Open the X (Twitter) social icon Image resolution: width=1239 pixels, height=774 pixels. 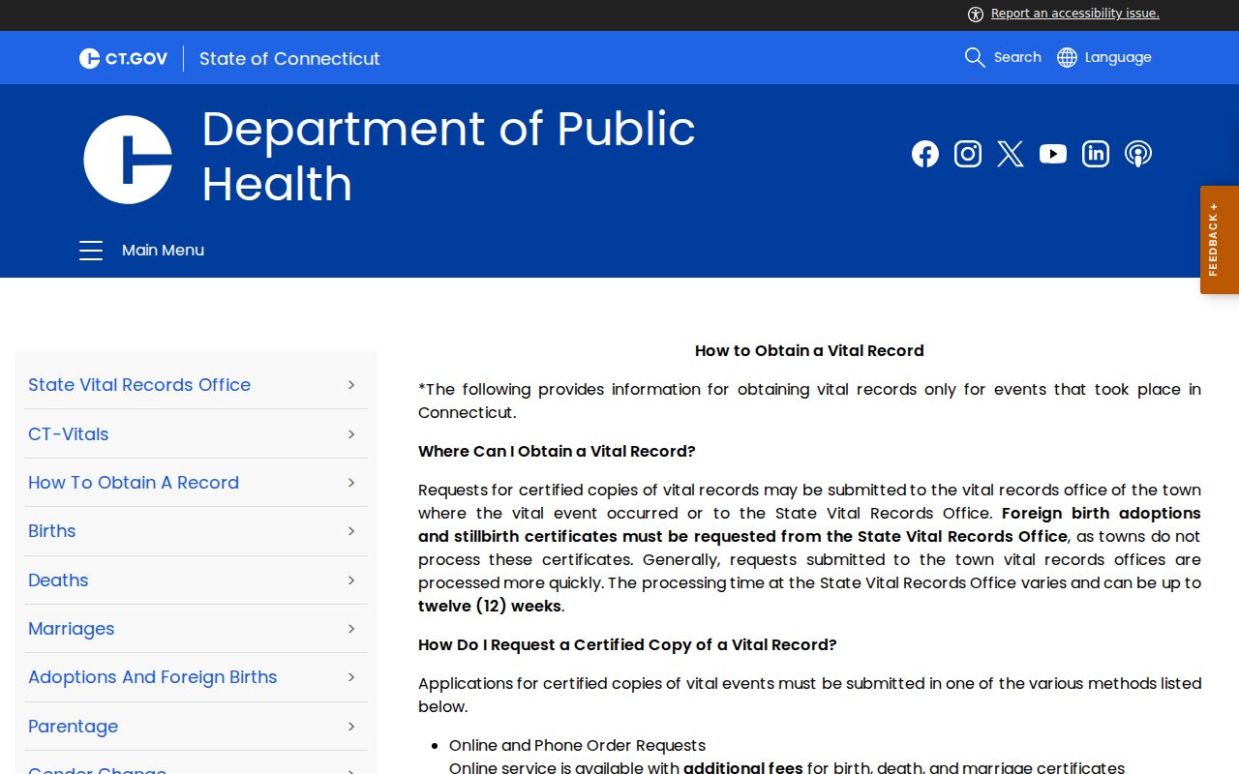tap(1011, 154)
